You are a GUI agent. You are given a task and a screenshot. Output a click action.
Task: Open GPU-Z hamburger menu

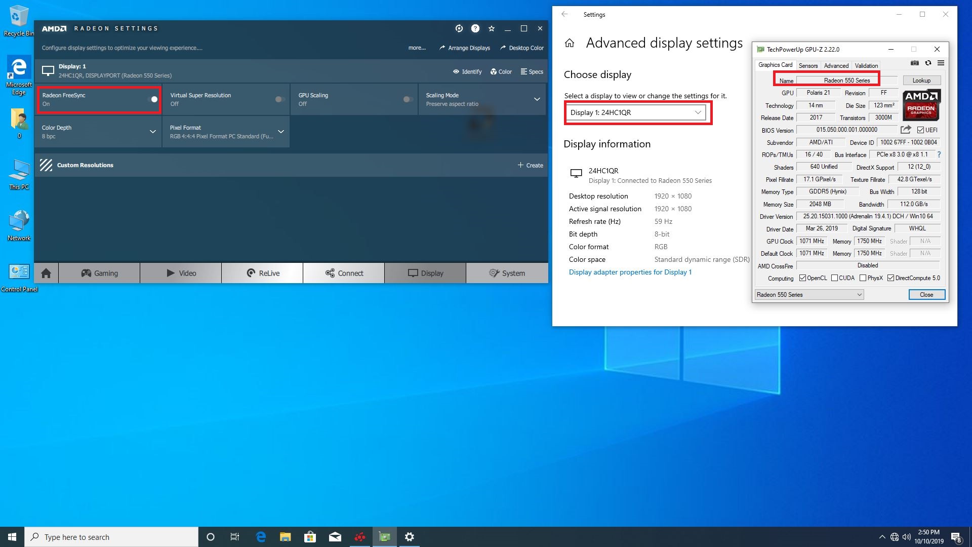point(941,63)
